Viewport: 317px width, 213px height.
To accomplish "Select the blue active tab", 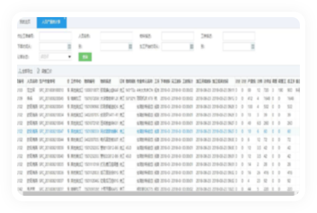I will 52,22.
